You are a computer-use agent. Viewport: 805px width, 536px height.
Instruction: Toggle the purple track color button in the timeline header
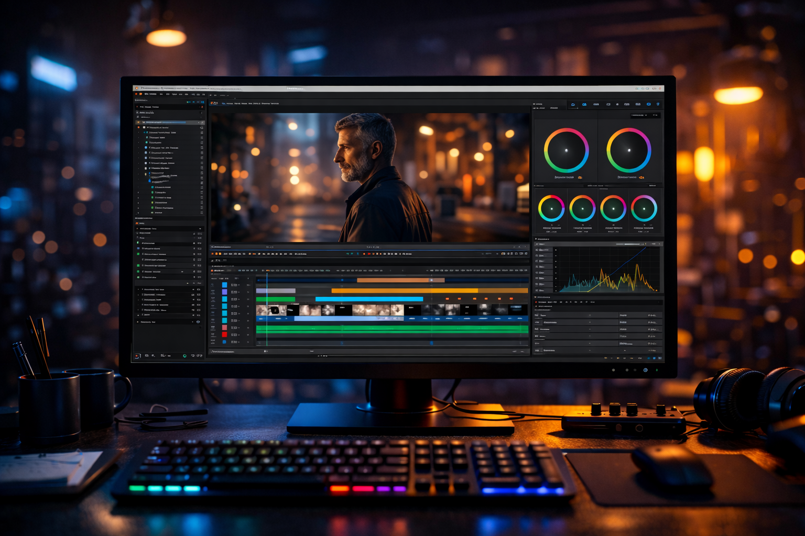pos(225,292)
